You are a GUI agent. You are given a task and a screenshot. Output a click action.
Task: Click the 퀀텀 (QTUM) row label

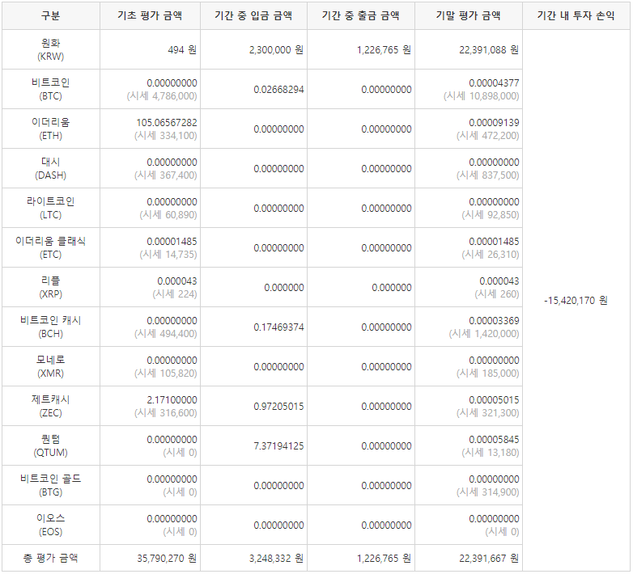[x=50, y=445]
